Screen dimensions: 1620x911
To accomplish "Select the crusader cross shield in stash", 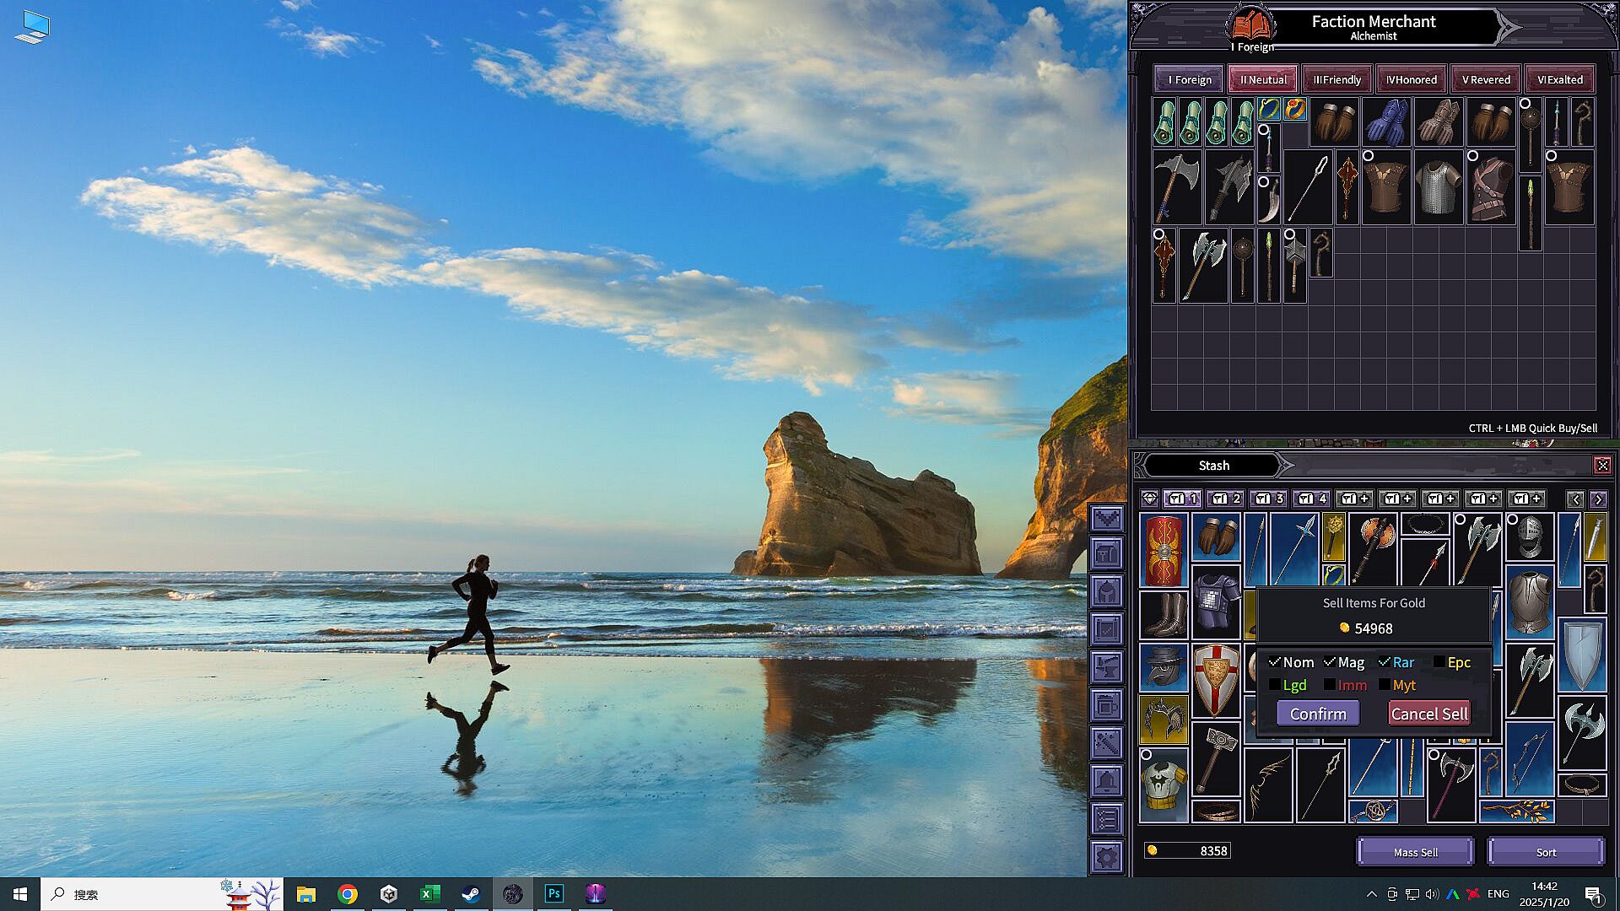I will pyautogui.click(x=1216, y=680).
